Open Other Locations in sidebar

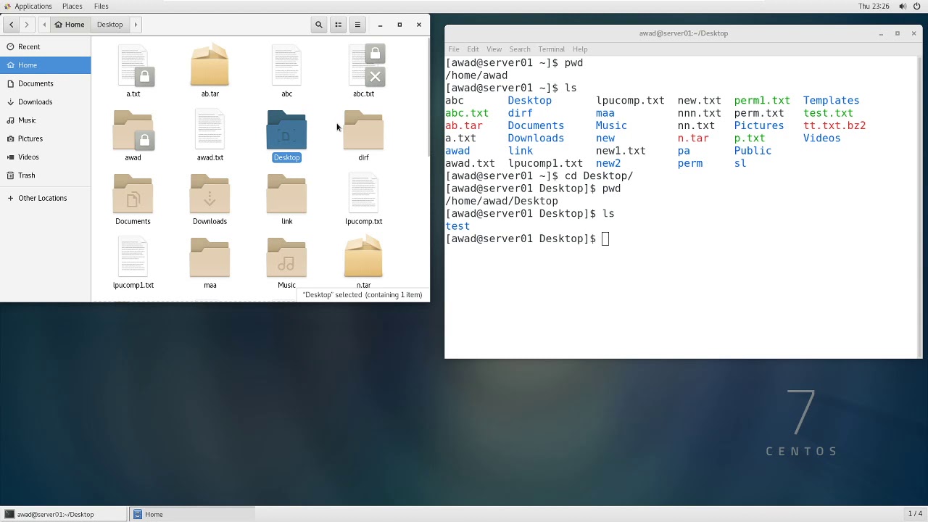pyautogui.click(x=45, y=198)
